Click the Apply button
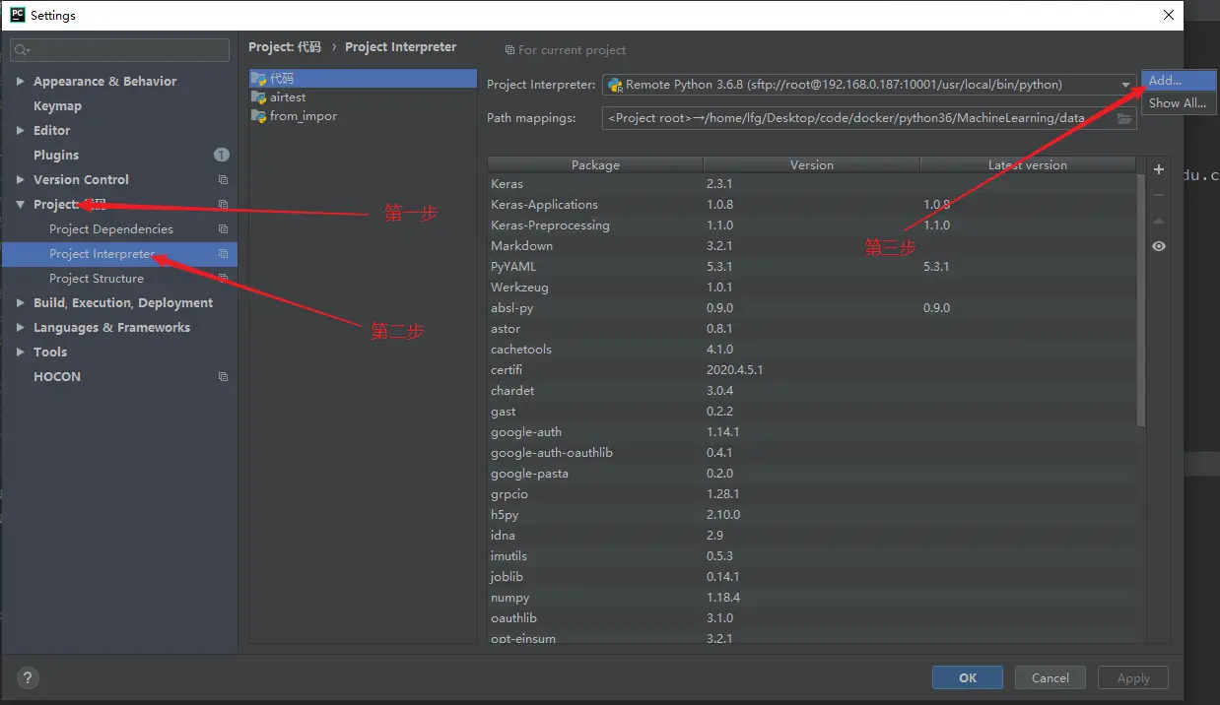 pos(1133,677)
